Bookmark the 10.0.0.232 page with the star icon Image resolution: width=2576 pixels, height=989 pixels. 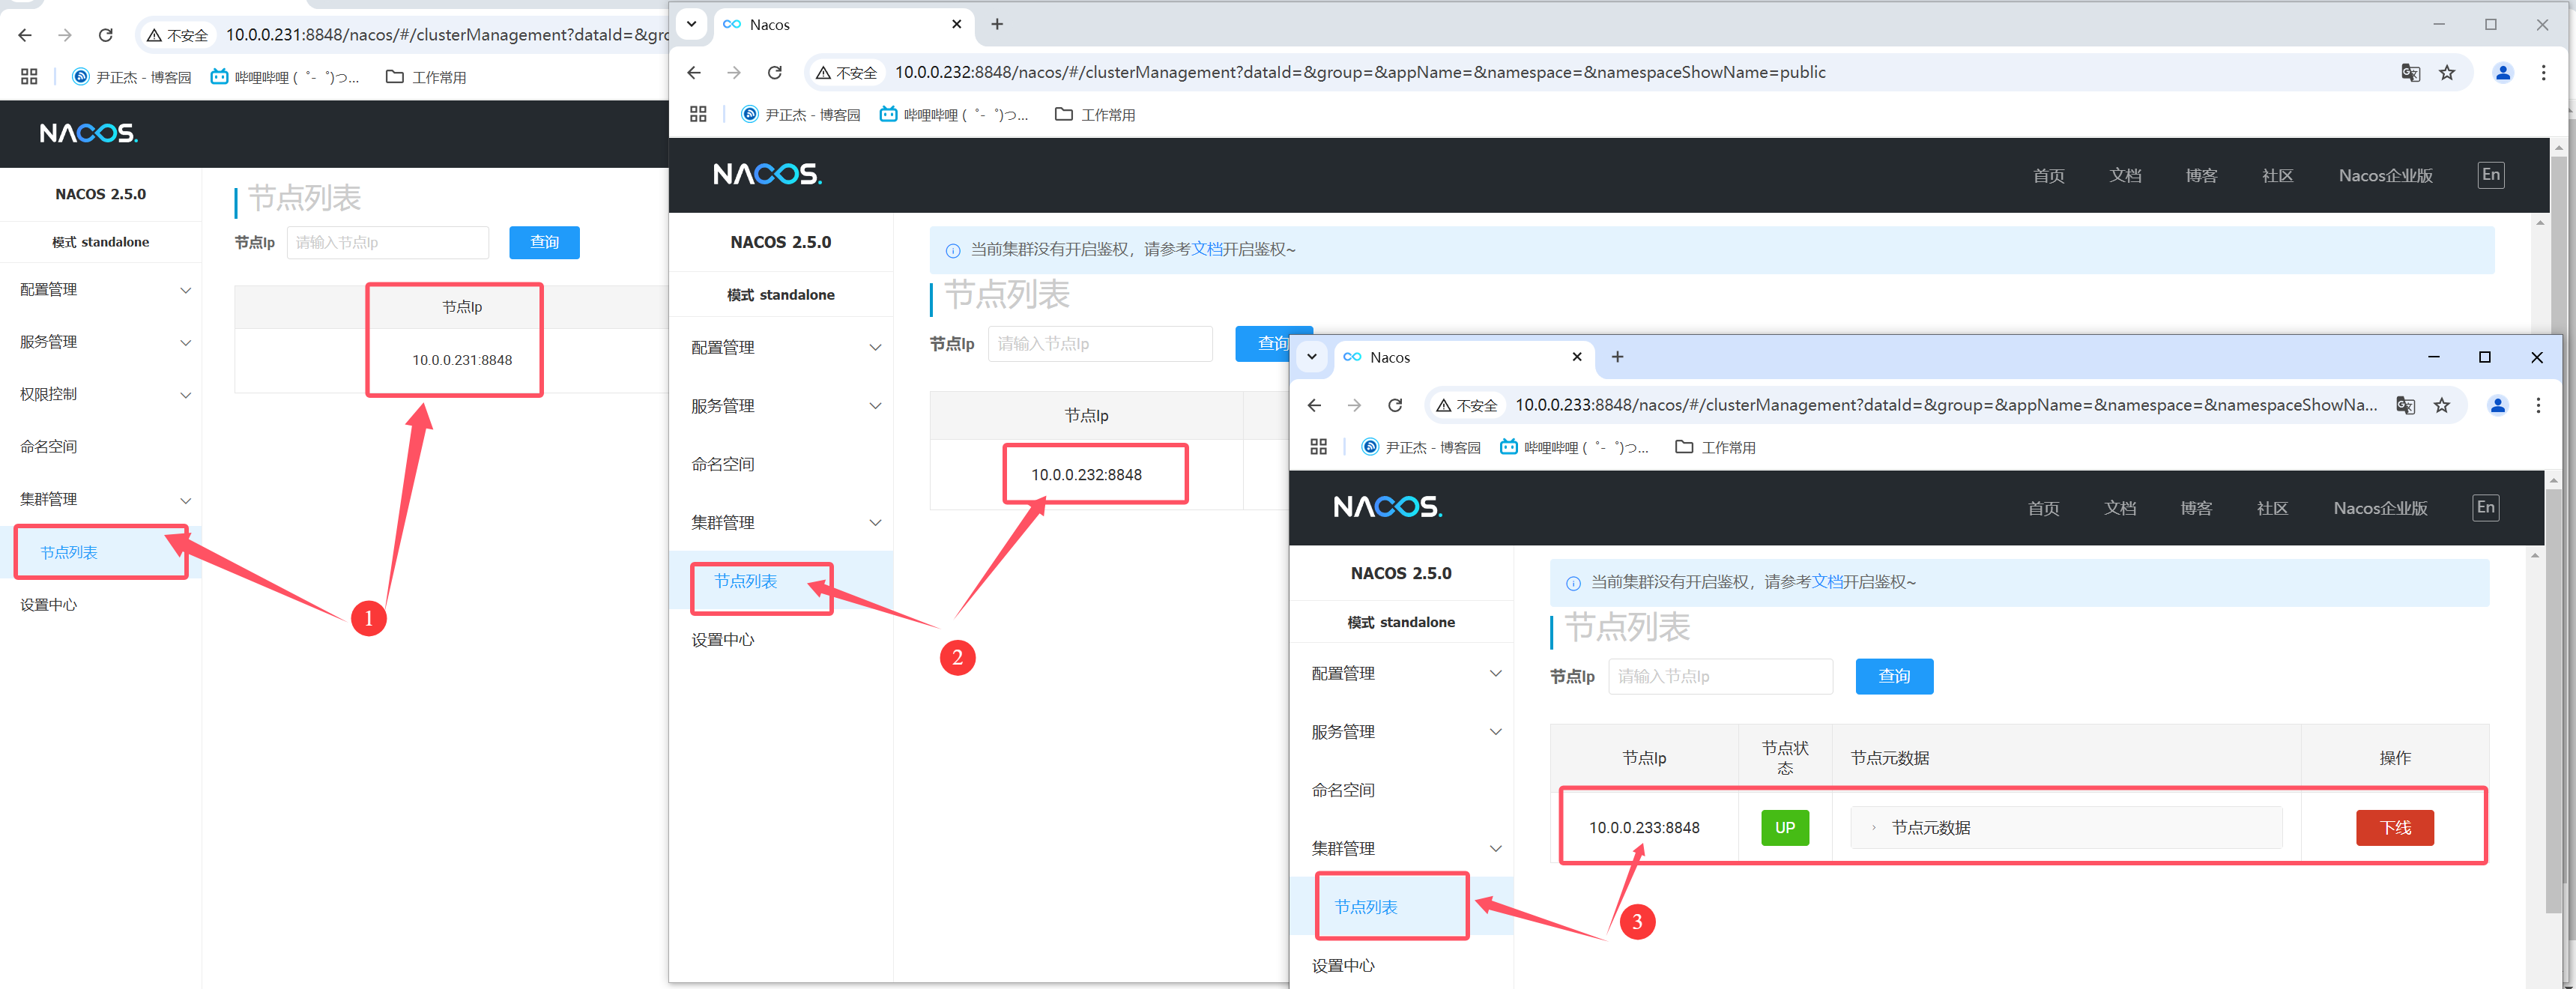point(2446,72)
